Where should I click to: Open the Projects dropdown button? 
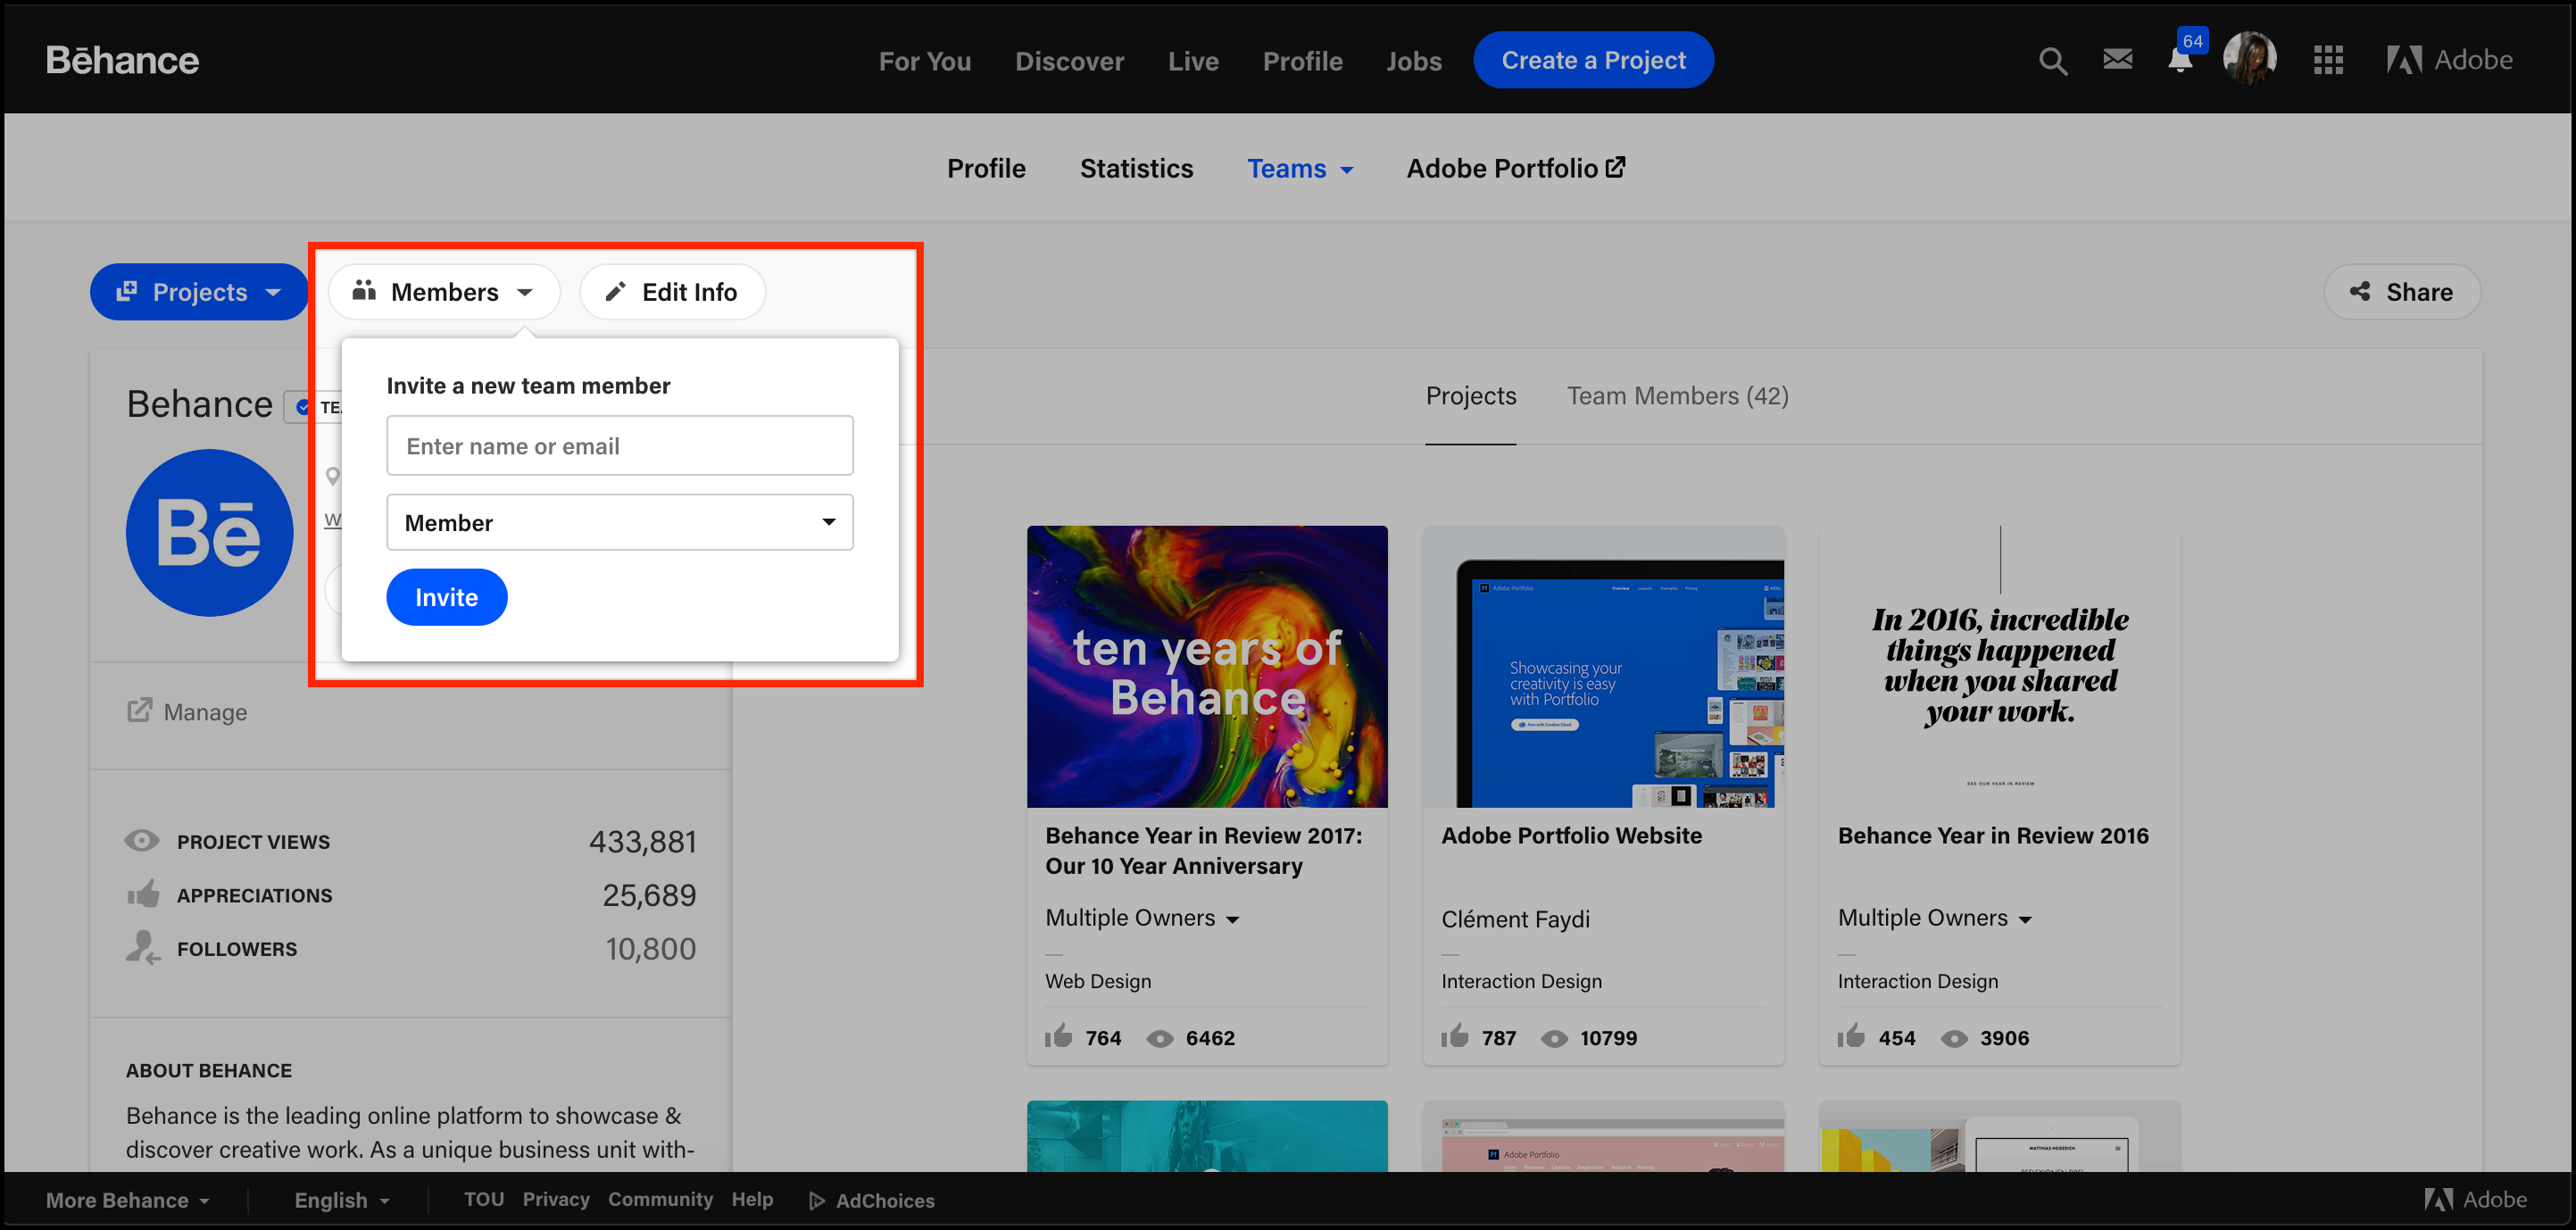(199, 292)
